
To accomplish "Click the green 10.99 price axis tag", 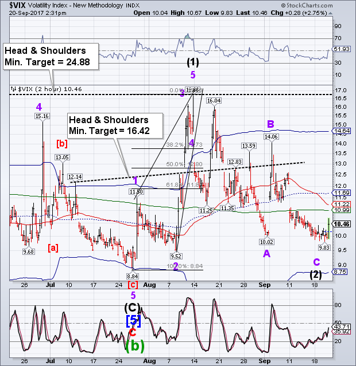I will pyautogui.click(x=342, y=211).
